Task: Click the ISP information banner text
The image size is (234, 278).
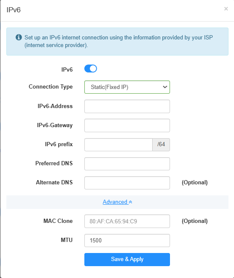Action: [119, 41]
